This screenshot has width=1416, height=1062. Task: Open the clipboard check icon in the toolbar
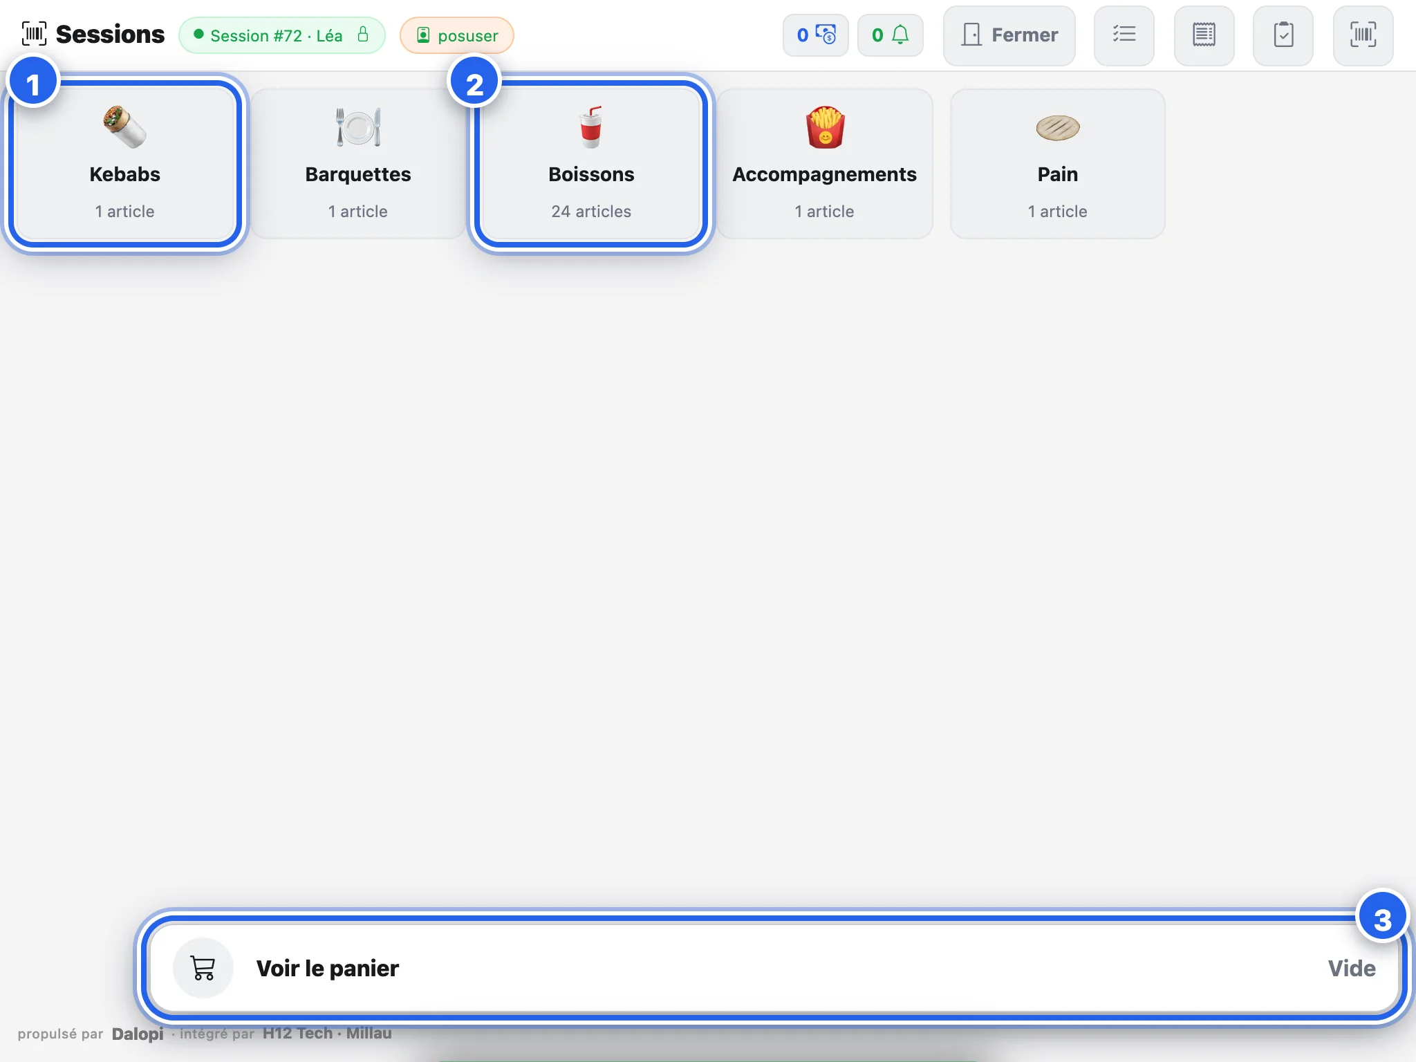pos(1283,35)
